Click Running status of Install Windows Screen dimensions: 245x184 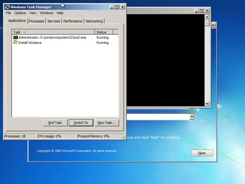pos(103,43)
